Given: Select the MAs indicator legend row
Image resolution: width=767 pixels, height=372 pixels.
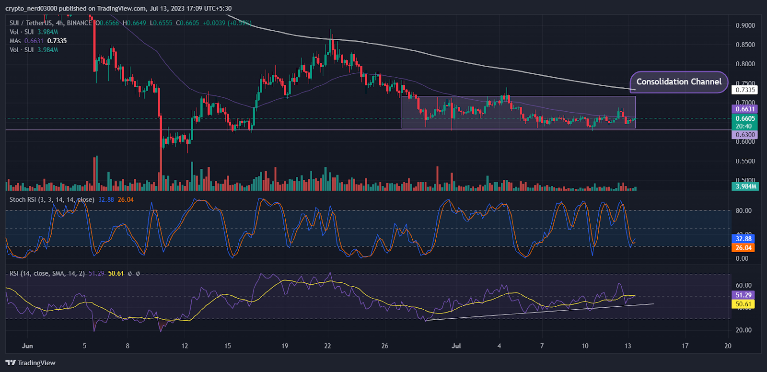Looking at the screenshot, I should coord(38,41).
